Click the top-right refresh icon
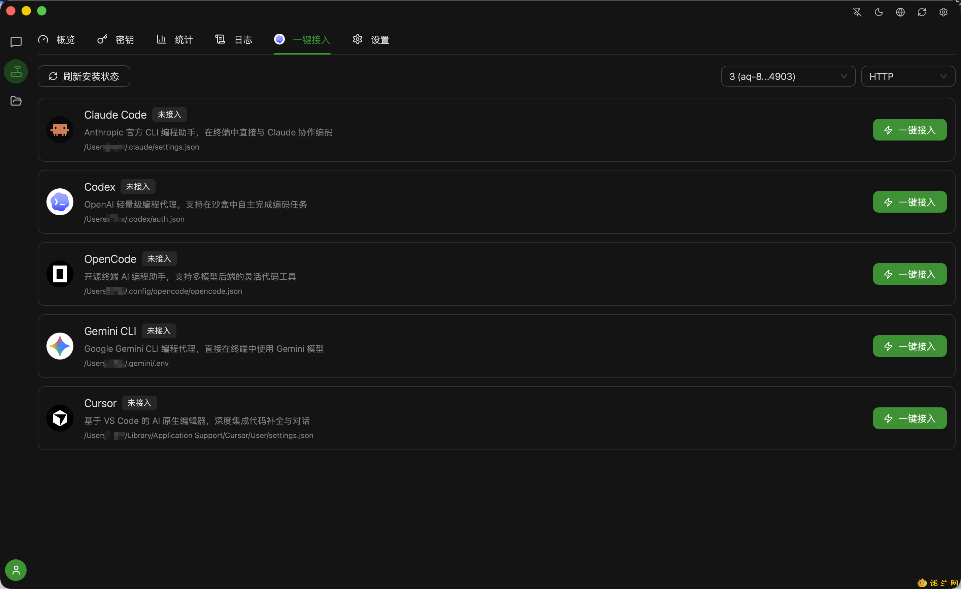 (x=922, y=12)
